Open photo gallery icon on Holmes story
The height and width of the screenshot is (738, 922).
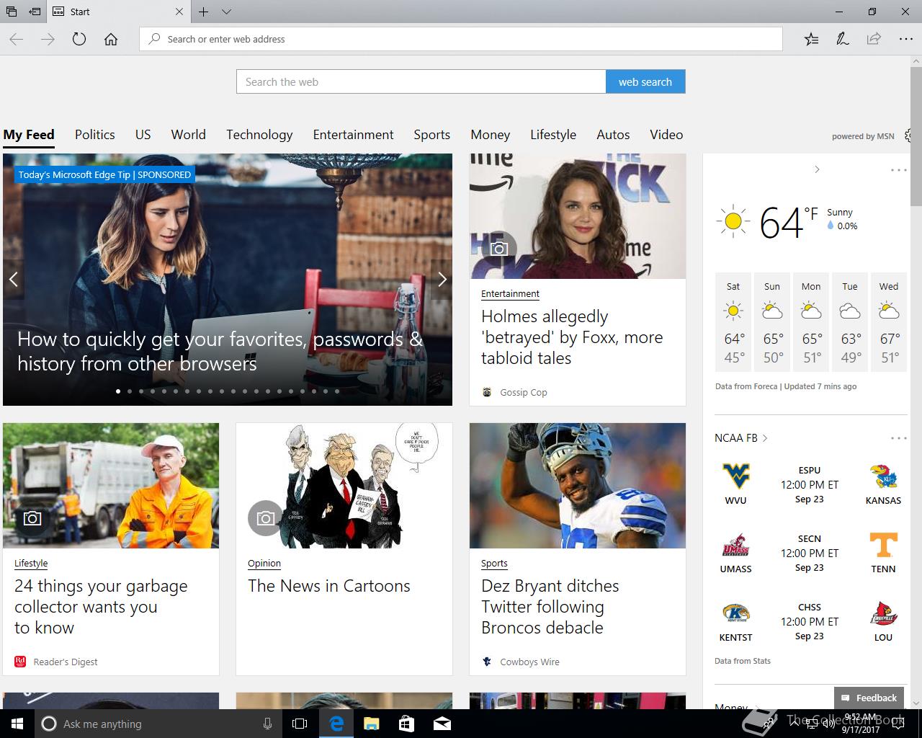tap(499, 249)
